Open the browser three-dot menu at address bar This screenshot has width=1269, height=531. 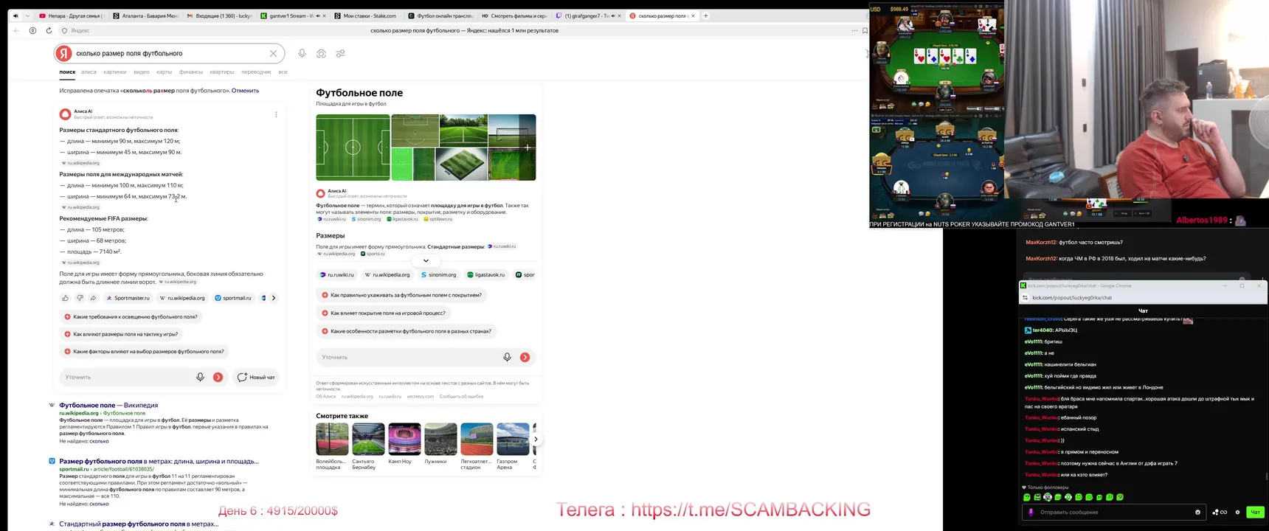click(854, 30)
